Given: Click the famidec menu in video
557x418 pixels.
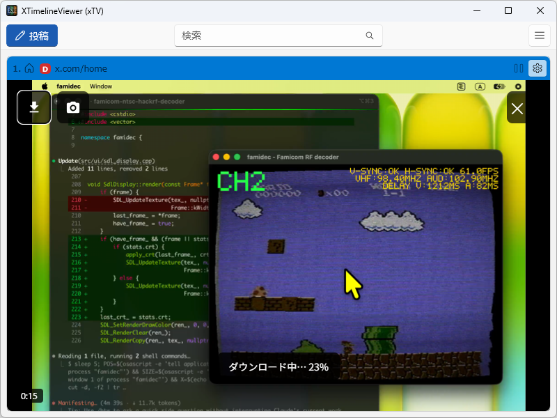Looking at the screenshot, I should 68,86.
